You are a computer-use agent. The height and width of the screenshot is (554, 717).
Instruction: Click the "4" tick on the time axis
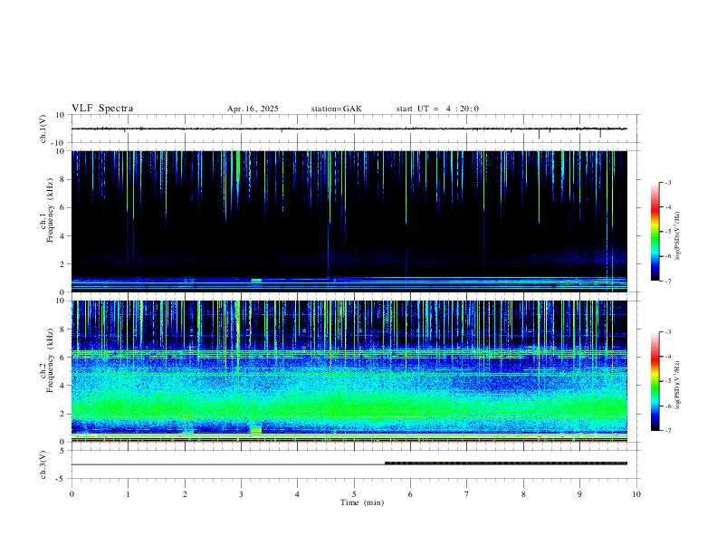pos(298,494)
